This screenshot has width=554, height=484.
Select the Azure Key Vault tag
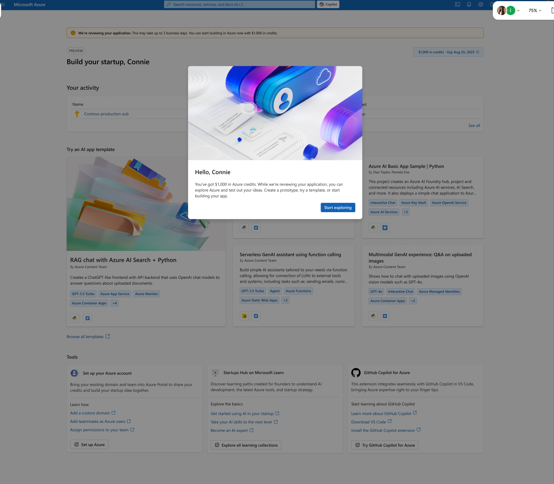[x=413, y=203]
